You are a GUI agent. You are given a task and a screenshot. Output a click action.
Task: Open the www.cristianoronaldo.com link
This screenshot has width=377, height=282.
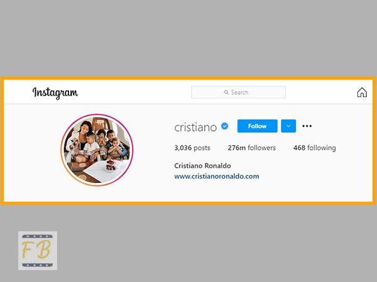217,177
